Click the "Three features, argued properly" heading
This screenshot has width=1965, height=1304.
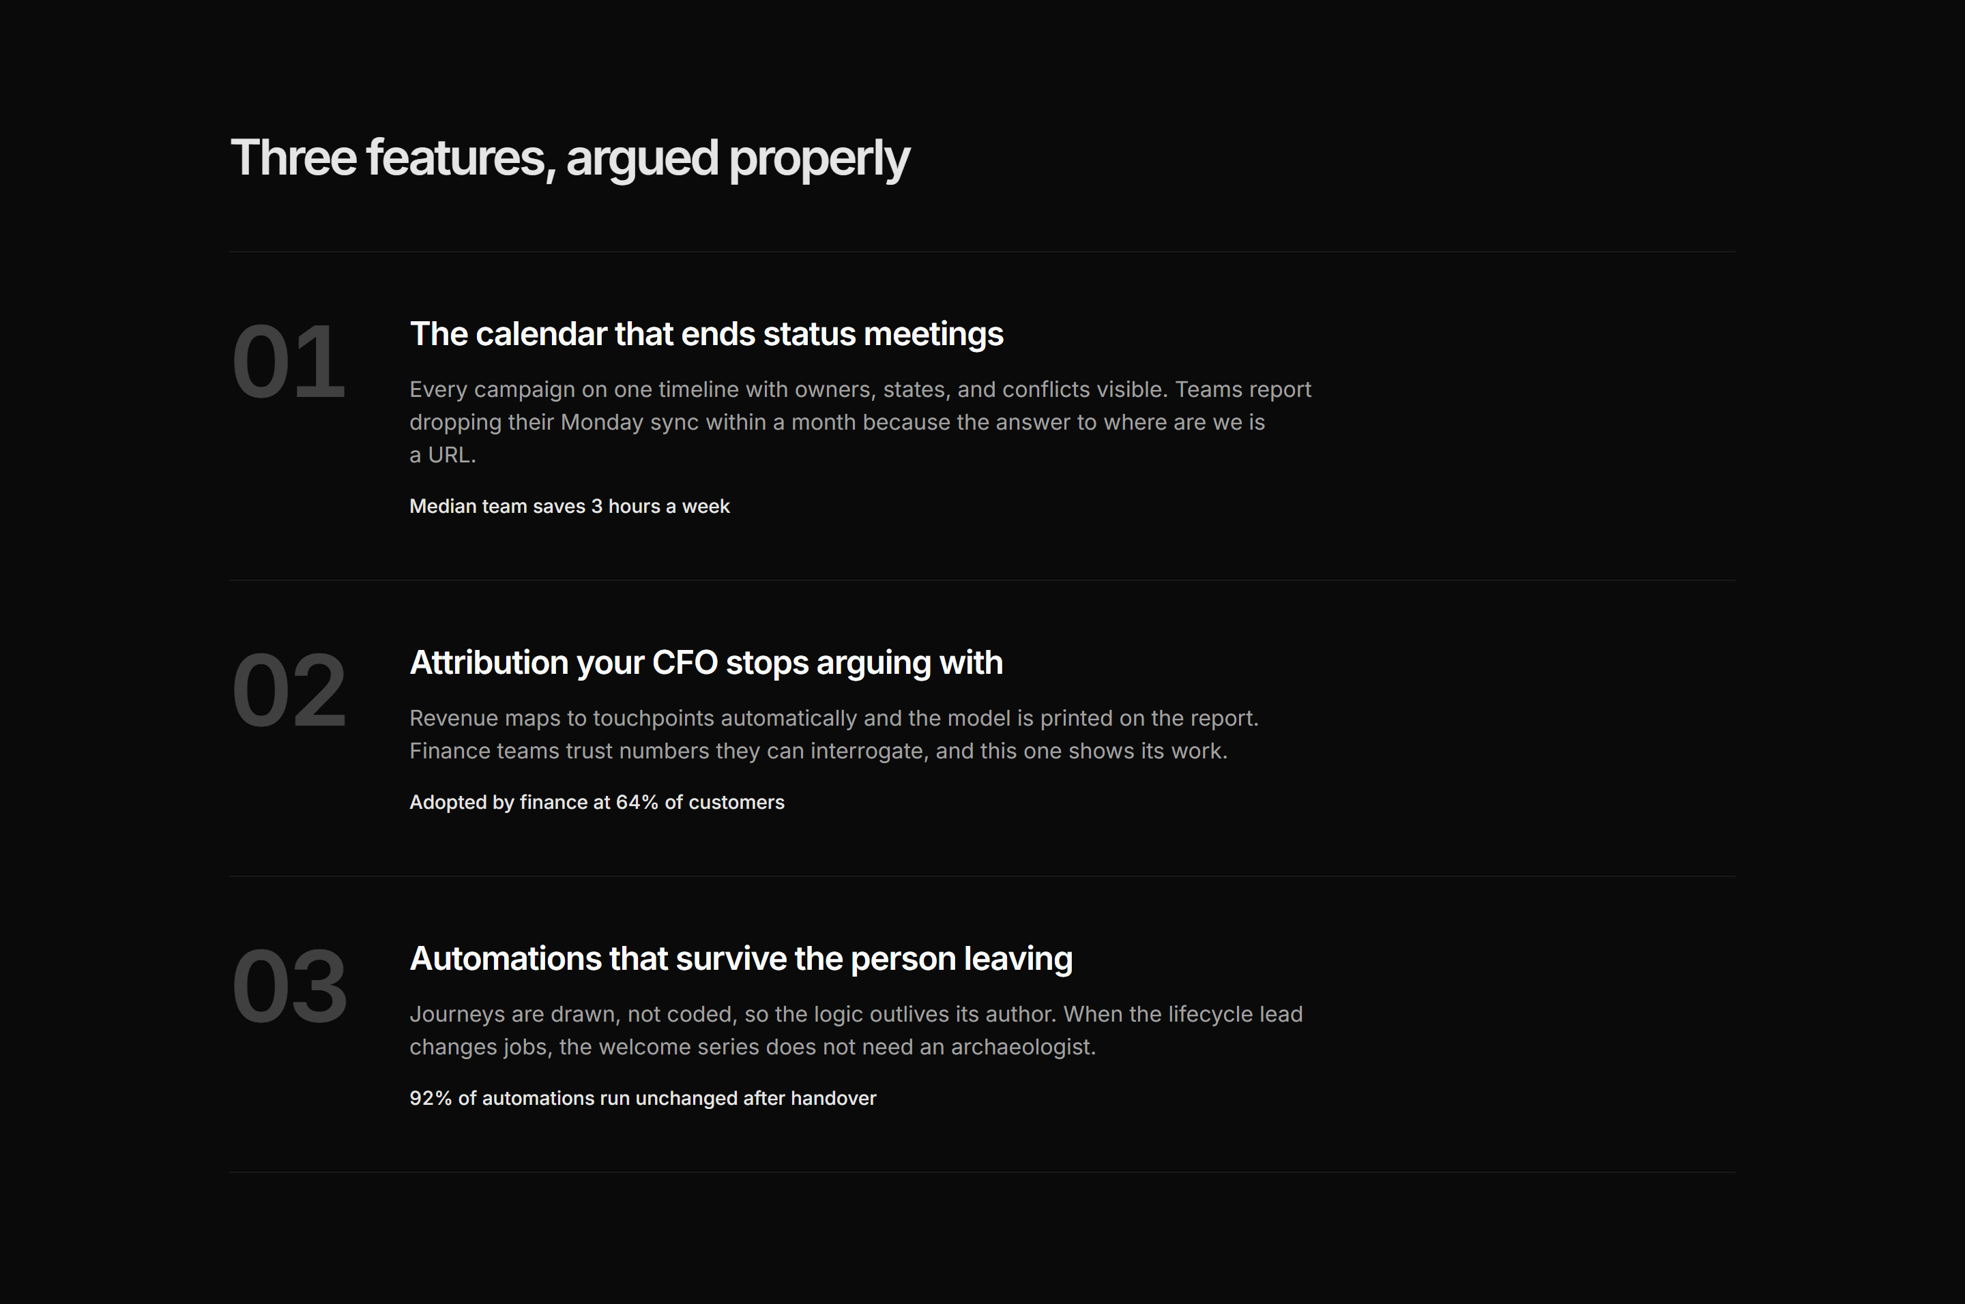coord(570,158)
